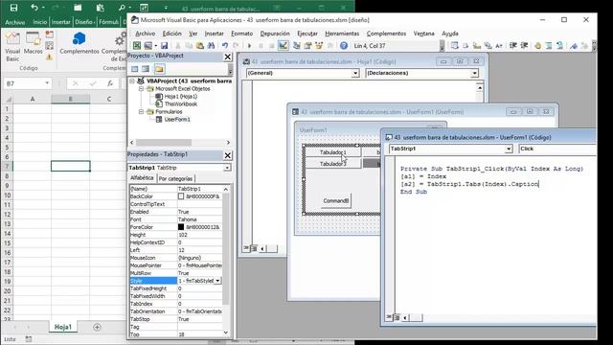613x345 pixels.
Task: Open Macros button in Excel ribbon
Action: 33,43
